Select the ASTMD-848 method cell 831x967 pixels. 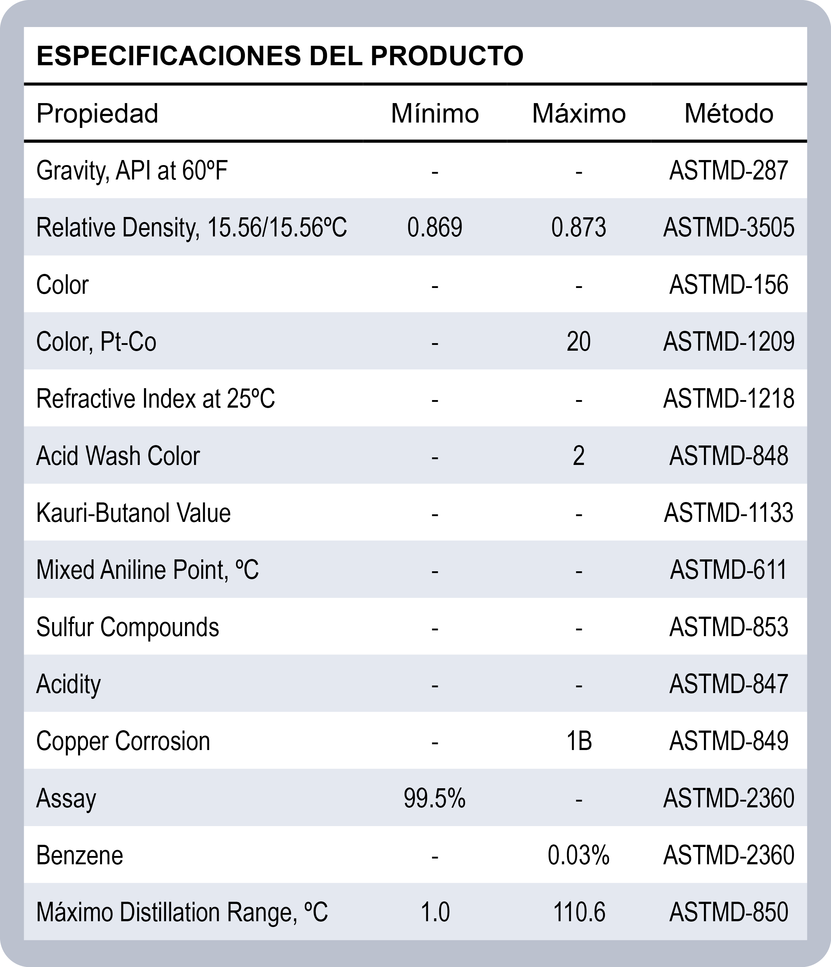coord(728,456)
